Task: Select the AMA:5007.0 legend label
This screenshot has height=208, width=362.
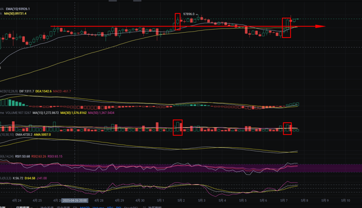Action: coord(42,134)
